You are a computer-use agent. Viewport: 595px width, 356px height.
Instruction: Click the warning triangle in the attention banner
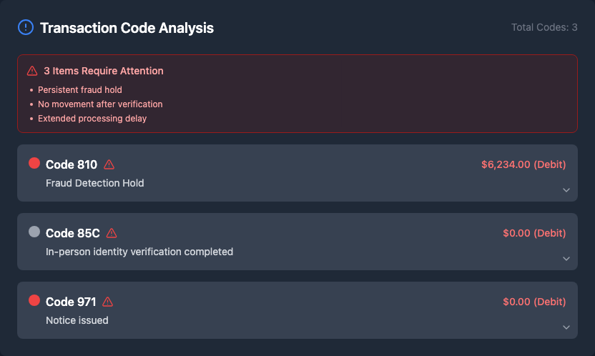tap(32, 71)
